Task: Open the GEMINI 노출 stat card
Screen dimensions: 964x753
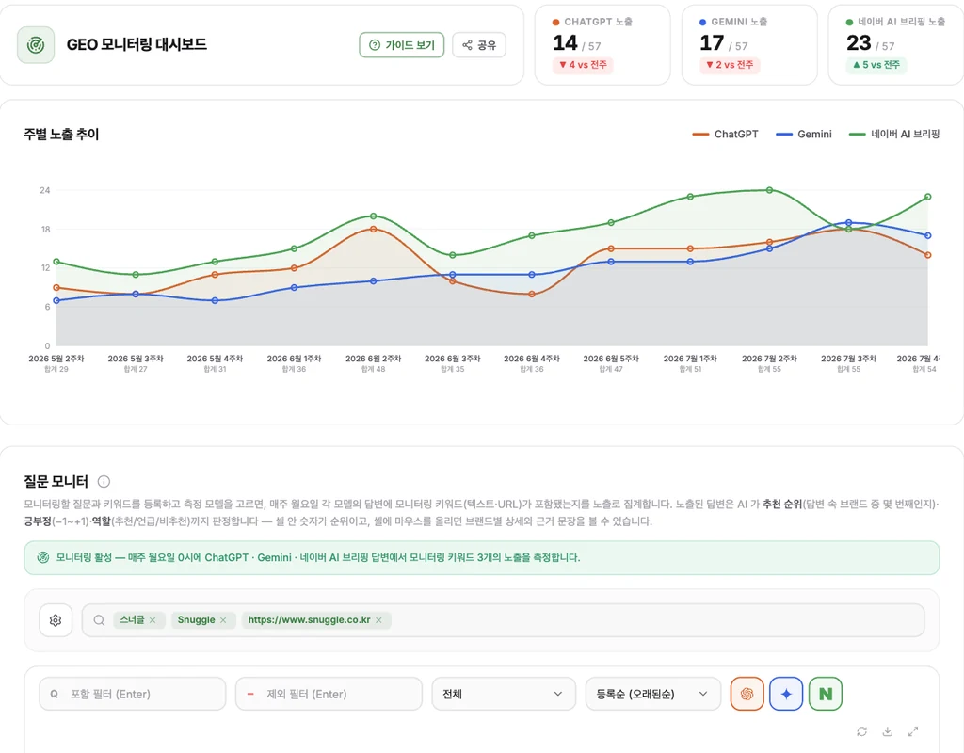Action: (749, 45)
